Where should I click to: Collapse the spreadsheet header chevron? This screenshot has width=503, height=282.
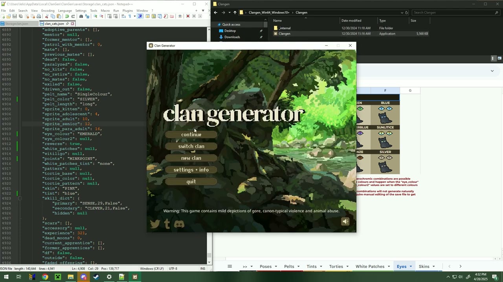(492, 71)
